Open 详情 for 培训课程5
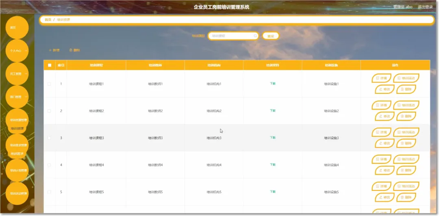 [x=381, y=186]
